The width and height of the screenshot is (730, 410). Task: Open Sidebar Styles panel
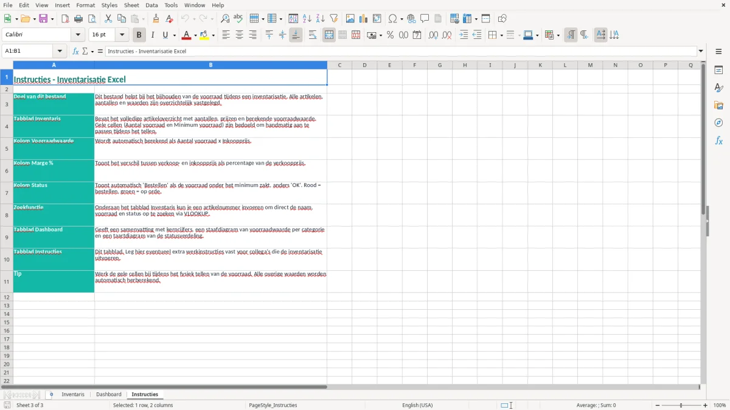pos(718,88)
